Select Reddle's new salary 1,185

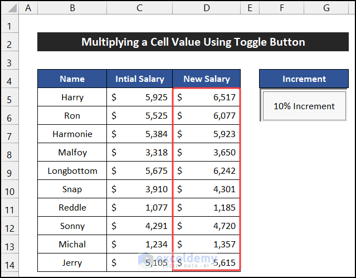click(206, 208)
